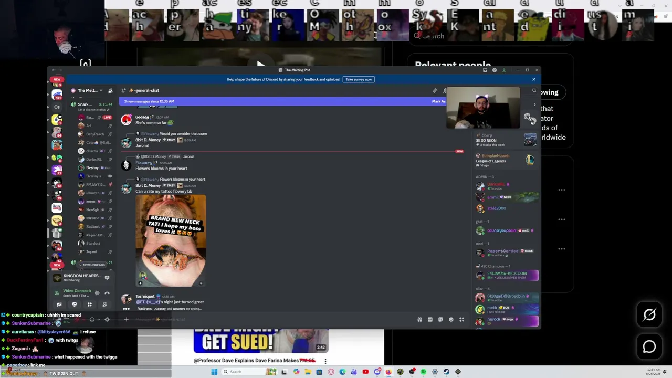Click the Torrniquet username in chat
The image size is (672, 378).
tap(145, 297)
